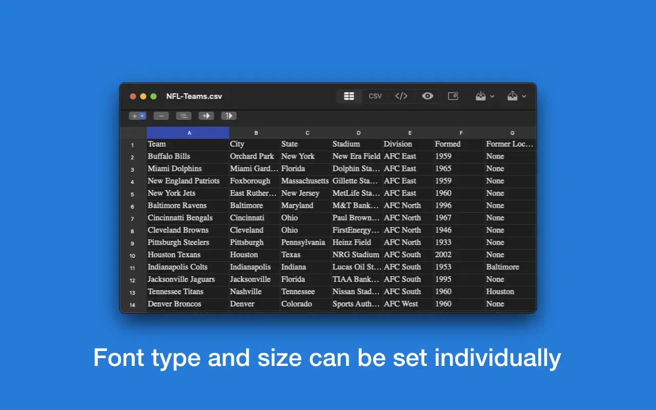The image size is (656, 410).
Task: Click the Heinz Field cell
Action: [x=352, y=242]
